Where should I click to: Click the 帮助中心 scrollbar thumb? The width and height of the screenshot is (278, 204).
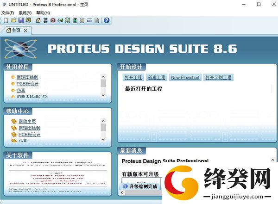tap(103, 127)
